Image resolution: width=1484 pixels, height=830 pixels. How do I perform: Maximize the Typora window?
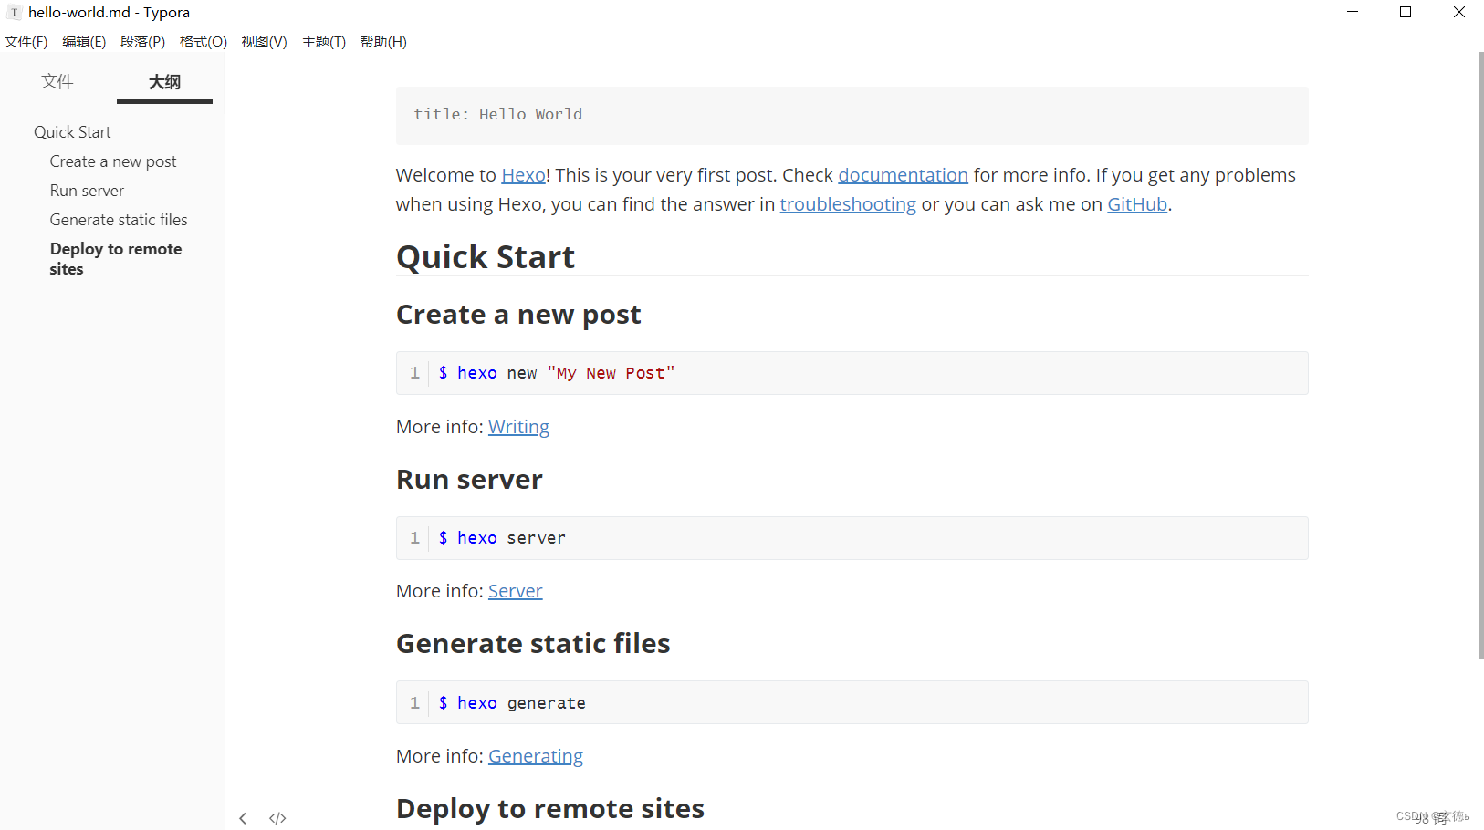tap(1406, 12)
